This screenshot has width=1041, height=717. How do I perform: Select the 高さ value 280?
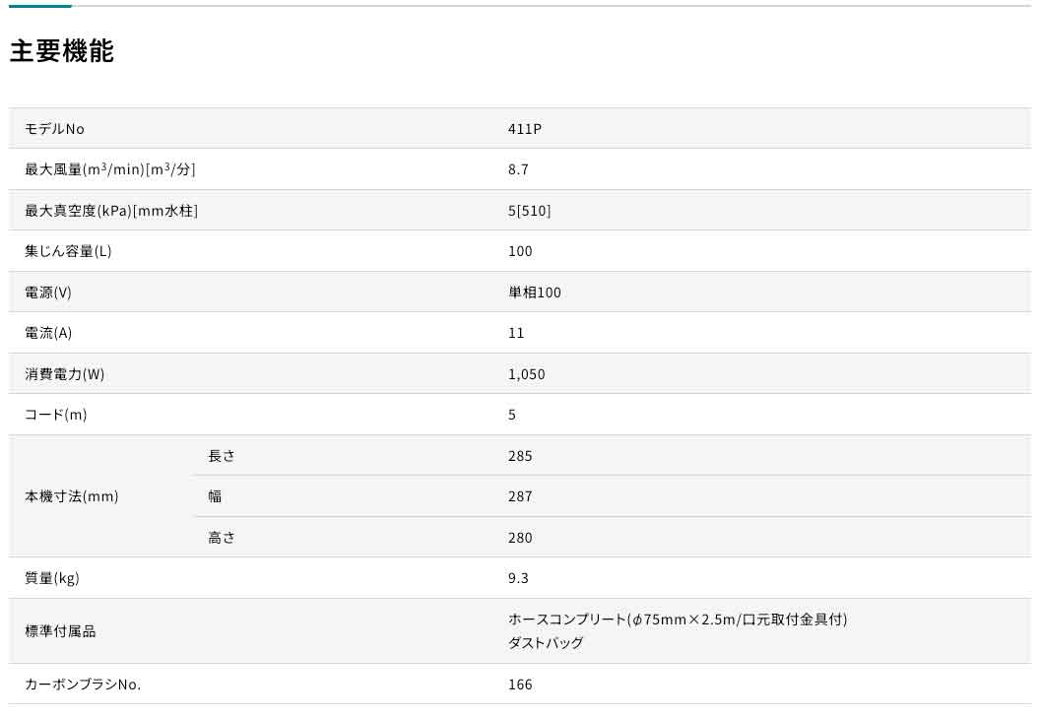coord(520,538)
